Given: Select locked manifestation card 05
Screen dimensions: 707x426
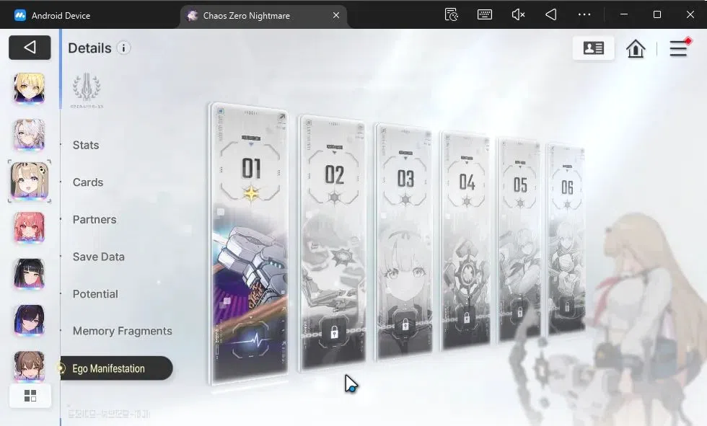Looking at the screenshot, I should 519,240.
